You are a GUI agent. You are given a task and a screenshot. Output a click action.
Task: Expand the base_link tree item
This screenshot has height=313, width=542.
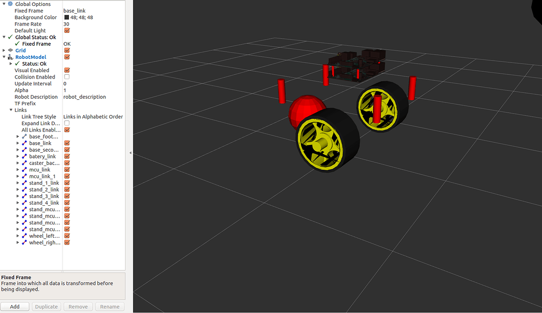[x=17, y=143]
